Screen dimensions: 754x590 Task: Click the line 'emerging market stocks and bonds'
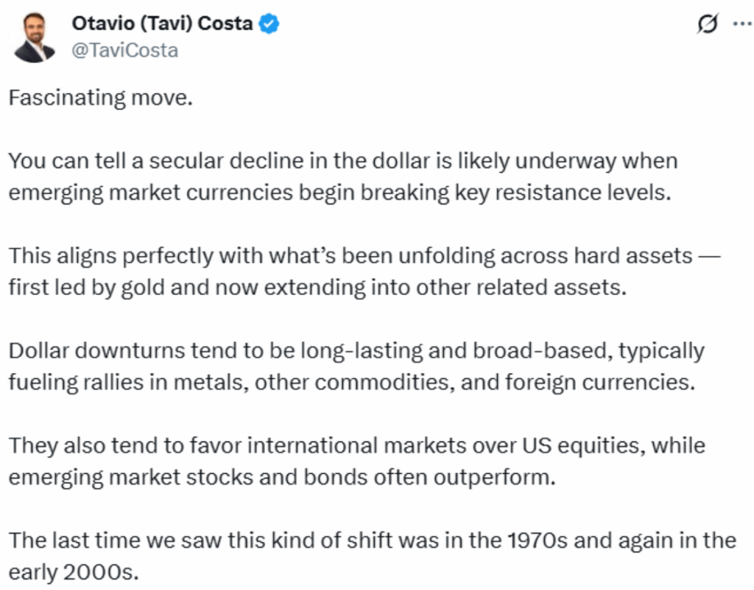tap(282, 477)
